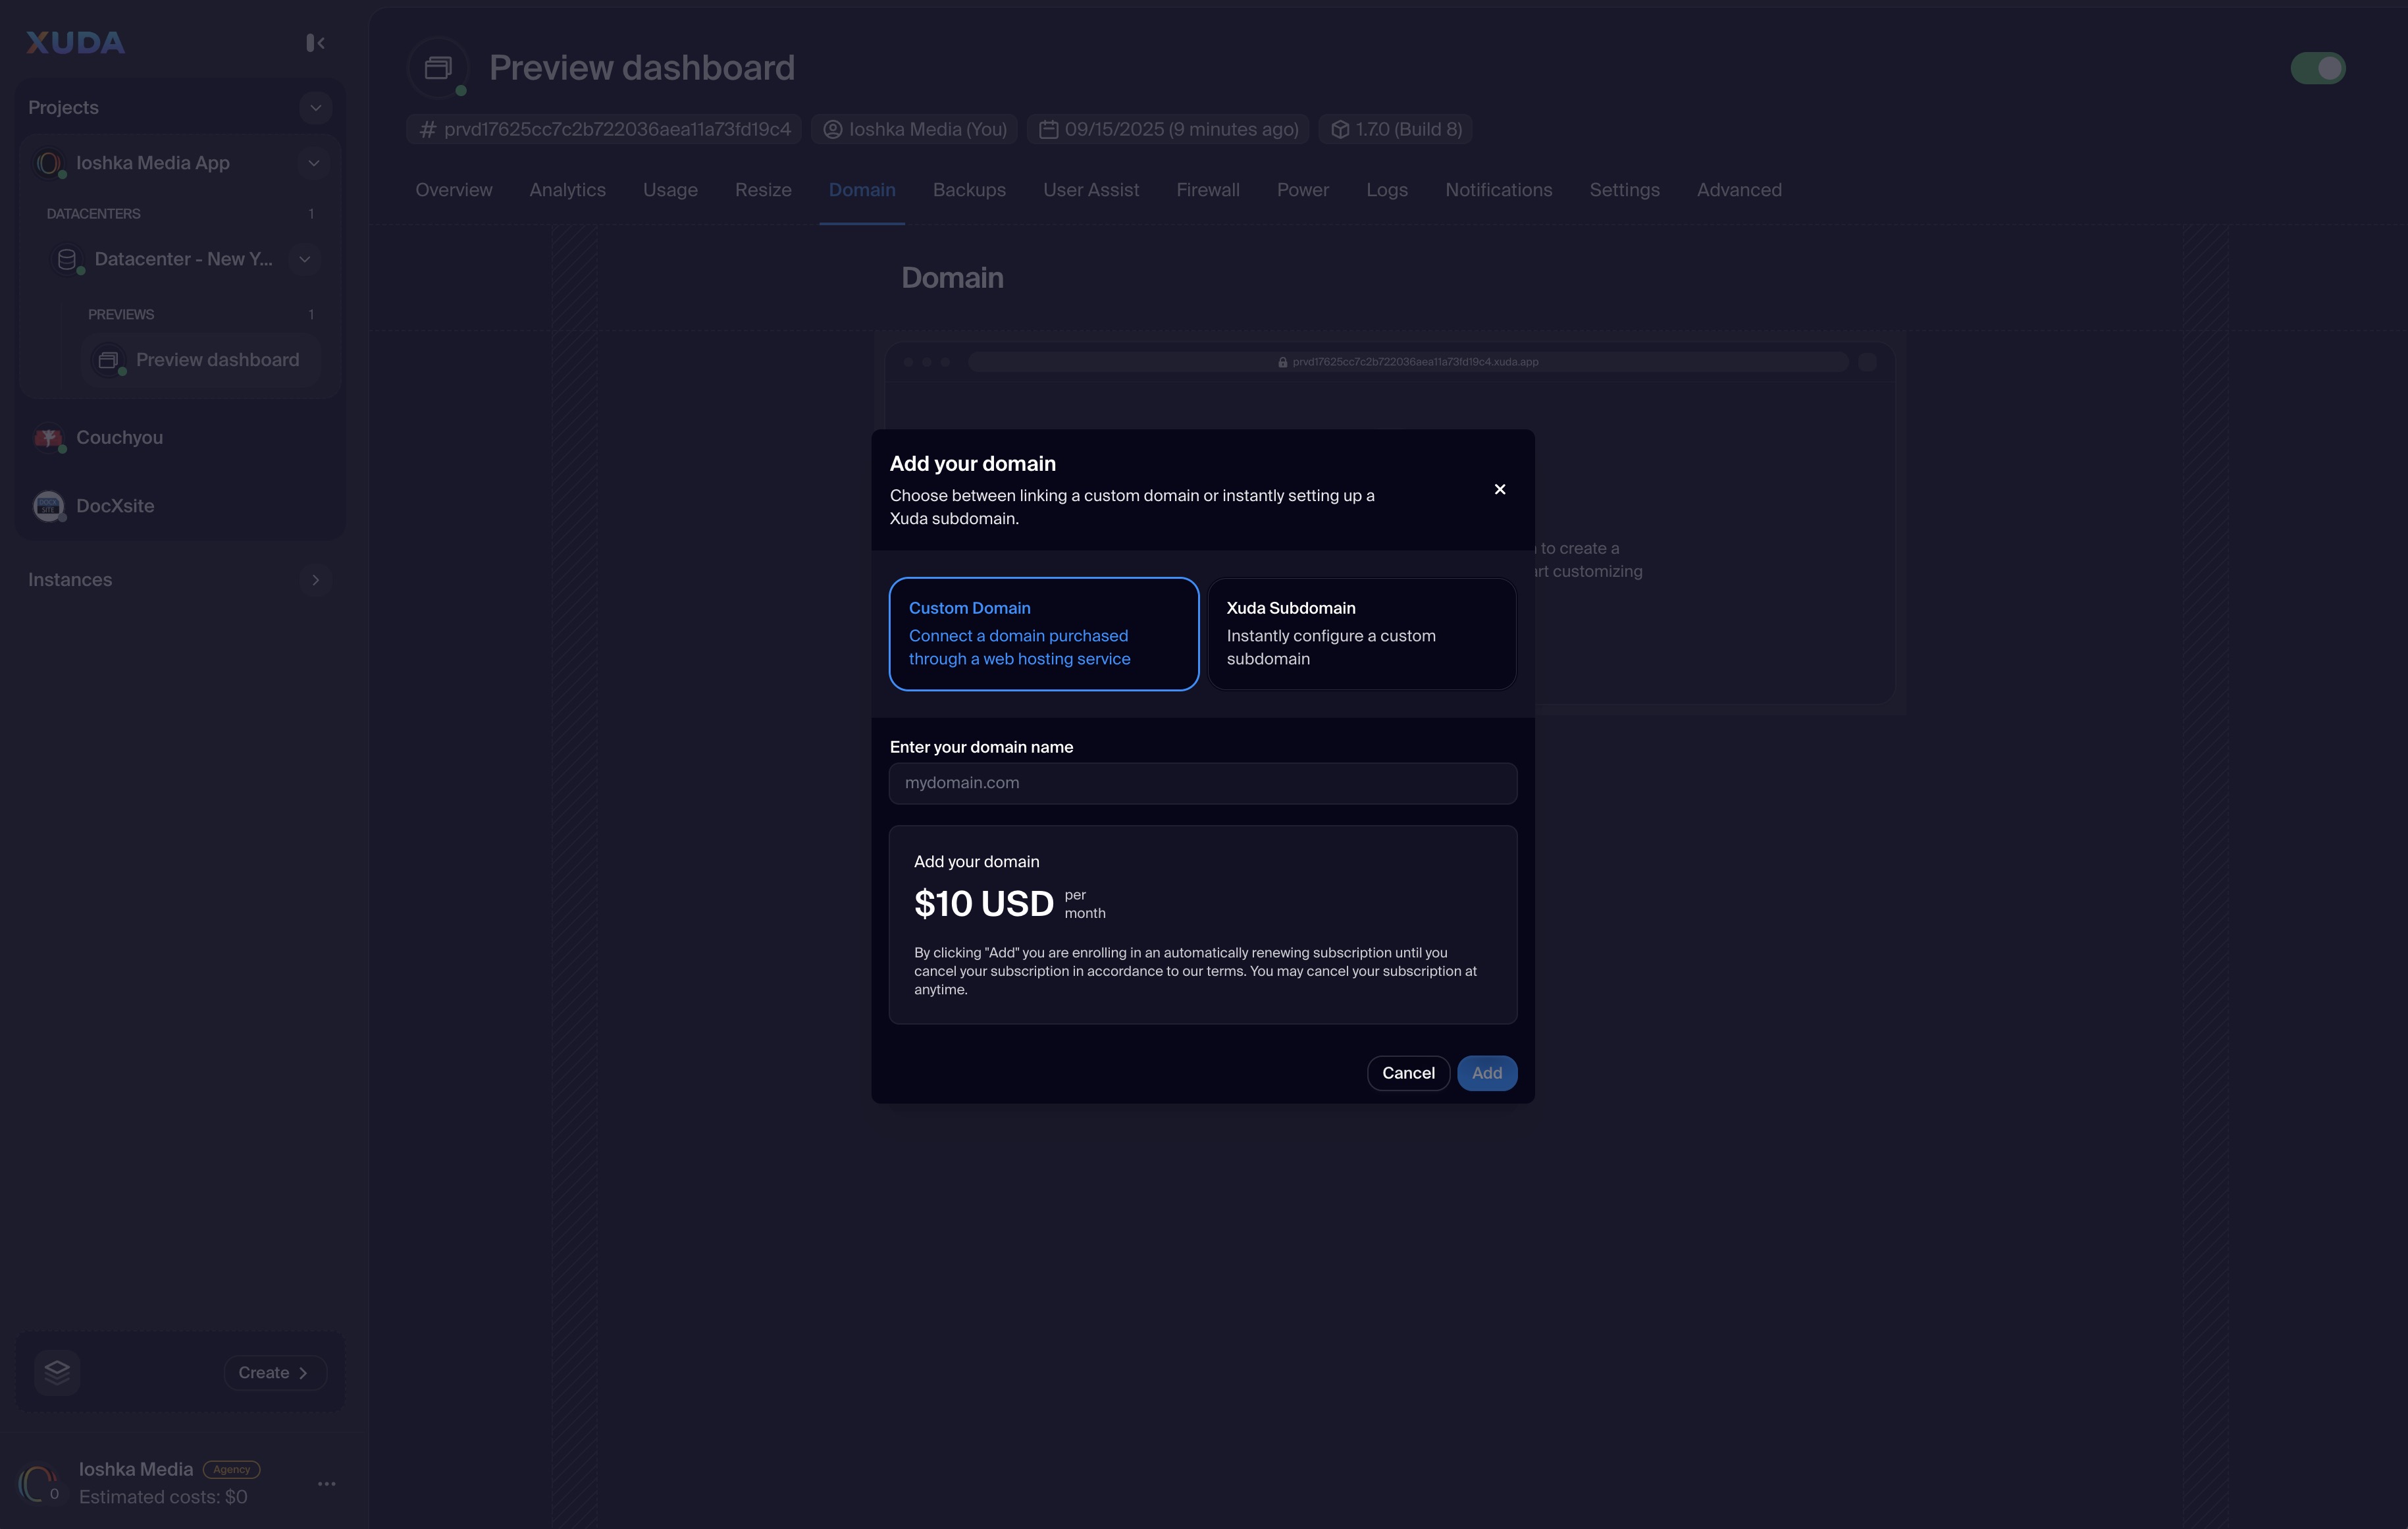This screenshot has width=2408, height=1529.
Task: Focus the mydomain.com domain name field
Action: coord(1202,783)
